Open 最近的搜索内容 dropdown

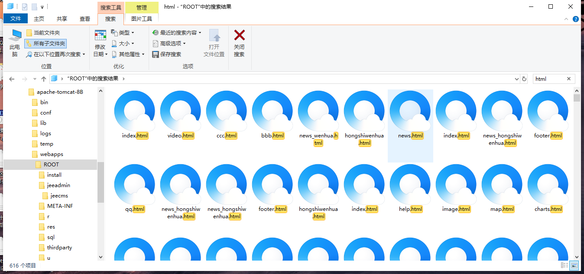tap(177, 32)
